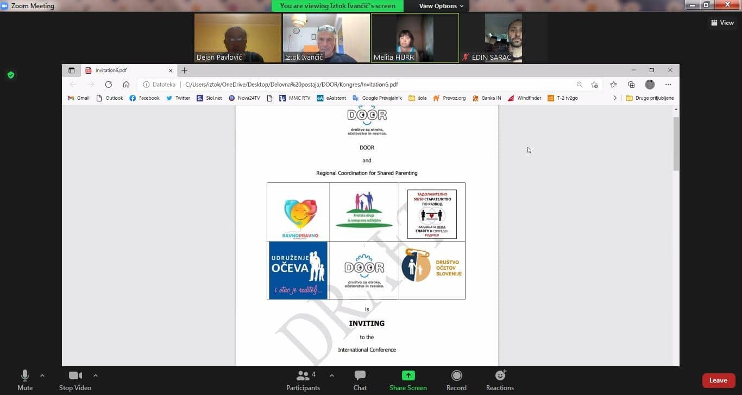Stop Video in the Zoom toolbar

tap(75, 380)
